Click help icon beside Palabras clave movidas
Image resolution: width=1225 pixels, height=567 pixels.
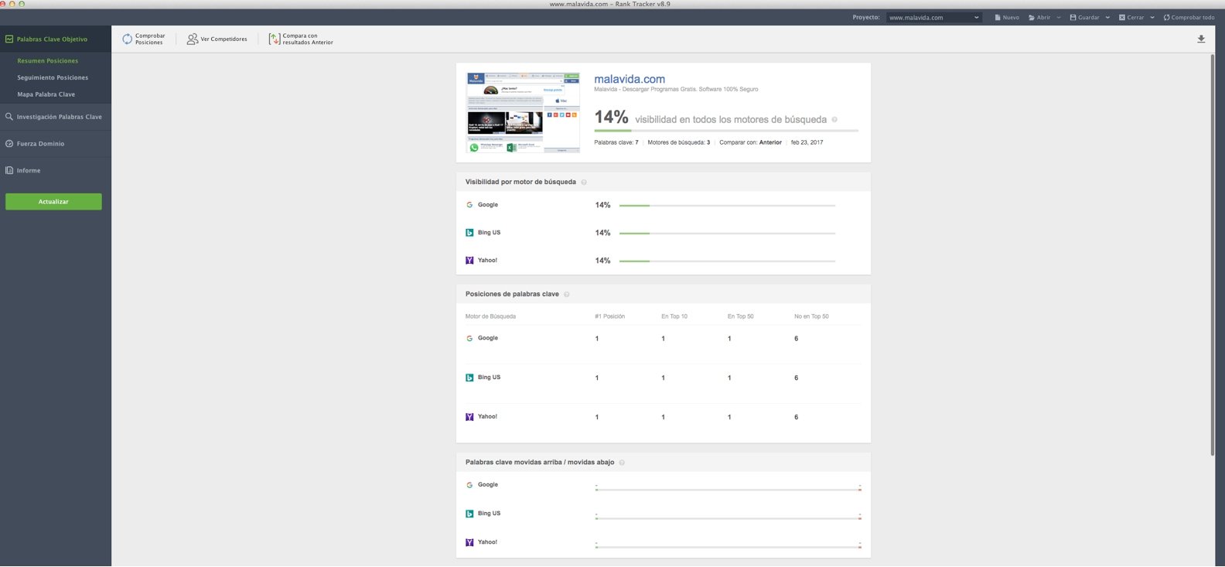pos(622,463)
